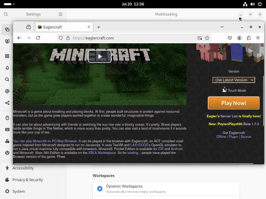Image resolution: width=266 pixels, height=199 pixels.
Task: Close the Eaglercraft tab
Action: click(x=89, y=27)
